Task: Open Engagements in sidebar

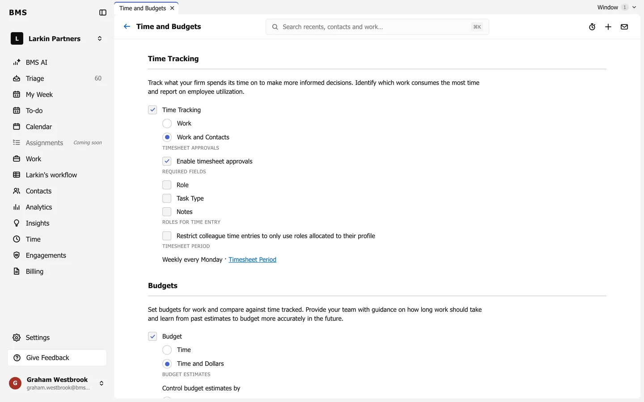Action: click(x=57, y=255)
